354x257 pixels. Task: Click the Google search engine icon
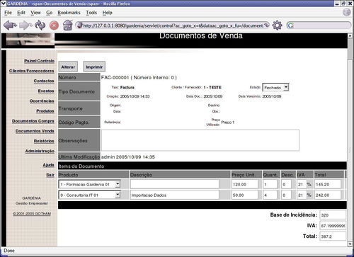pos(290,25)
